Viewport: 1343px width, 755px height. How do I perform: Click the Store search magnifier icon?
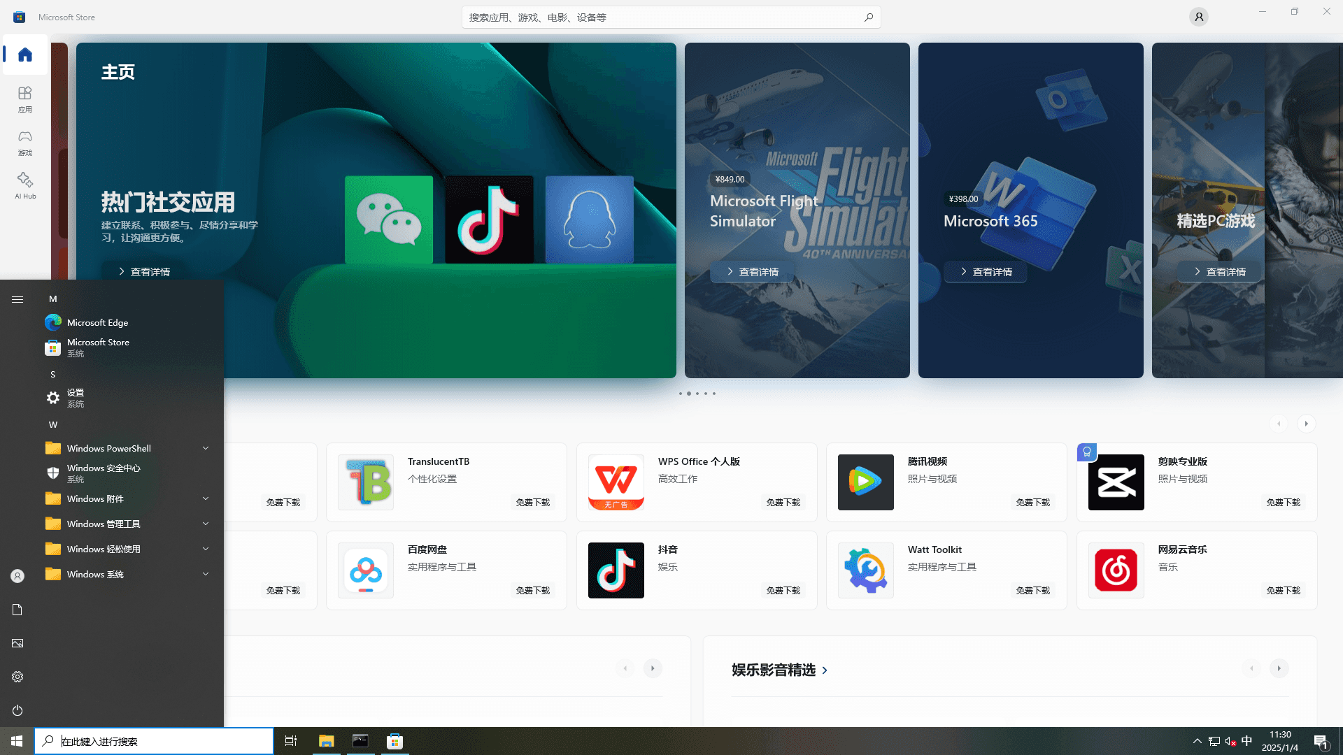(x=869, y=17)
